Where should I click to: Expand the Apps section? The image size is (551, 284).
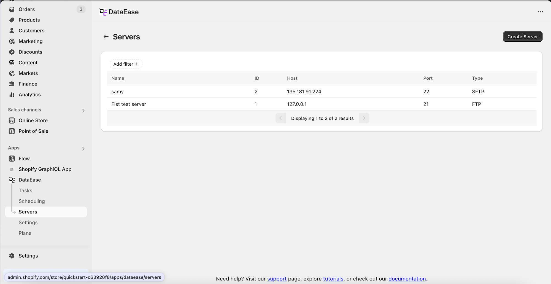pos(83,149)
